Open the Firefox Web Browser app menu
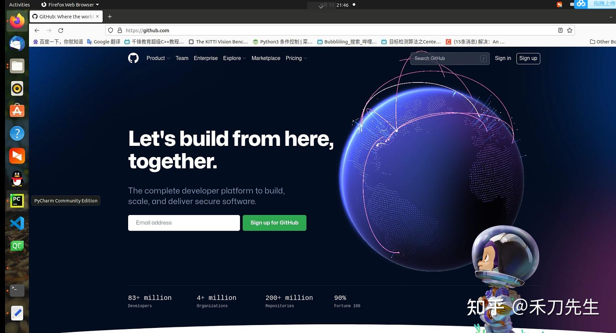The width and height of the screenshot is (616, 333). click(70, 5)
